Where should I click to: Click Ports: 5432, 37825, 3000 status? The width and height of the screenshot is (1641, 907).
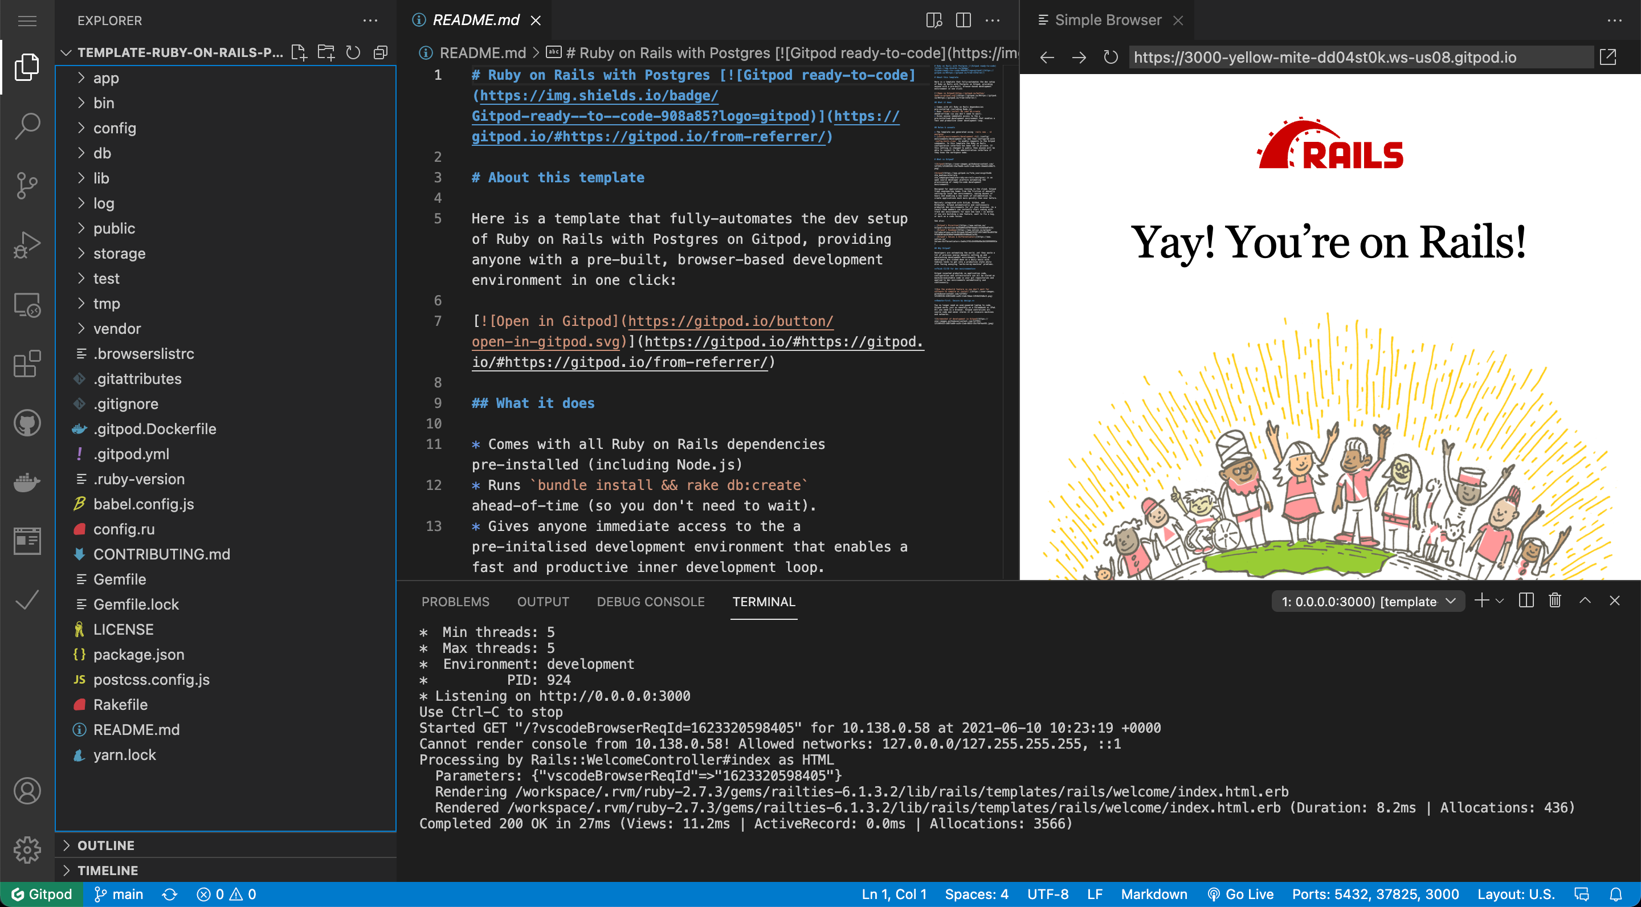point(1375,894)
